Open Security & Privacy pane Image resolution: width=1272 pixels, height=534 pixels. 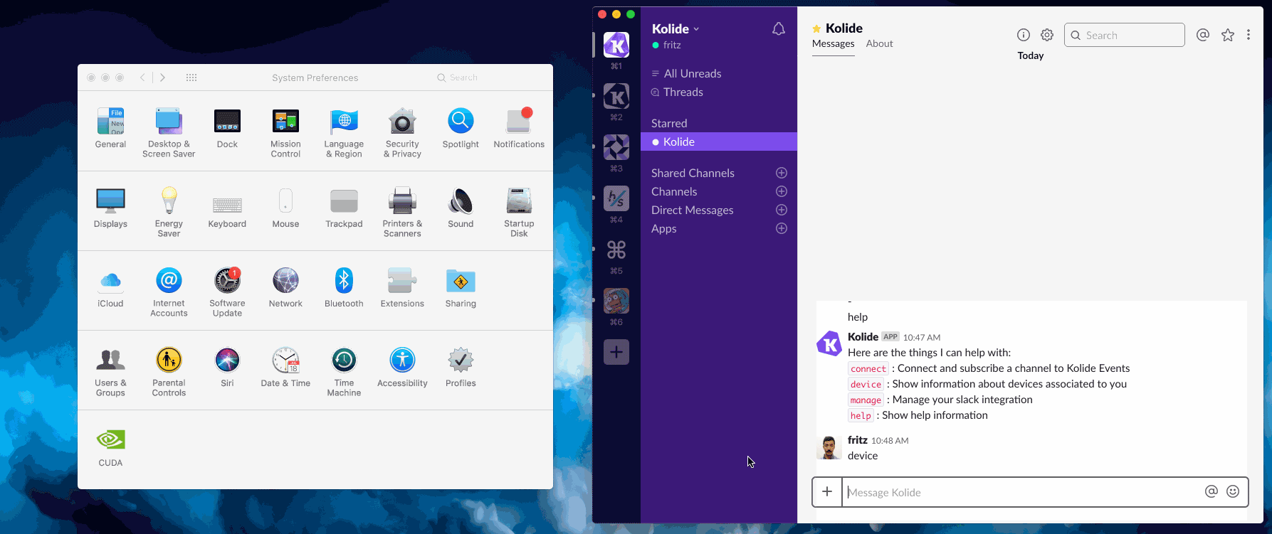coord(402,132)
